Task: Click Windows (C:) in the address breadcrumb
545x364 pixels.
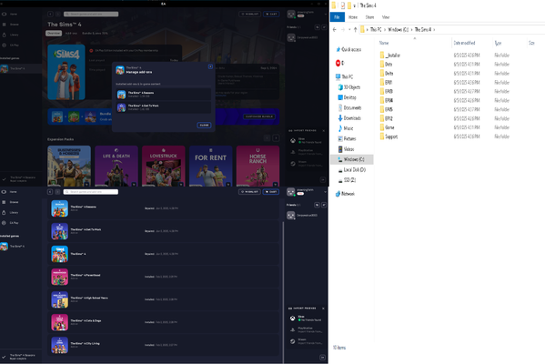Action: (398, 29)
